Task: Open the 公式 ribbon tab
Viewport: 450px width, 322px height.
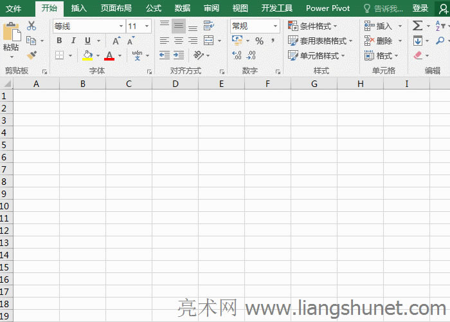Action: coord(154,8)
